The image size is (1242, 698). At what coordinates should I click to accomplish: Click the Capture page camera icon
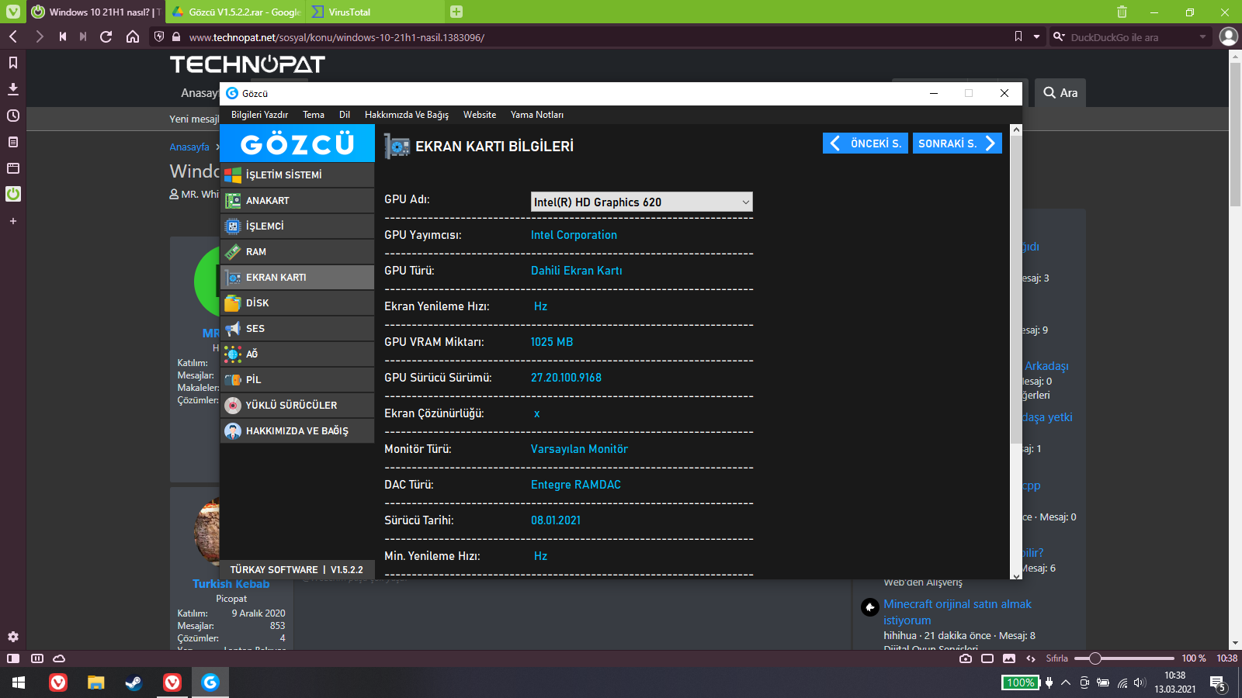tap(966, 658)
